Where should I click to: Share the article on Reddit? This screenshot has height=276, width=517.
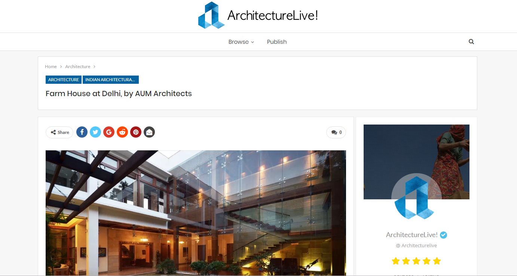coord(122,132)
